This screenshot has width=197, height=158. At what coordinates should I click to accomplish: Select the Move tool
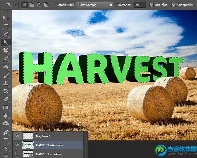(6, 18)
